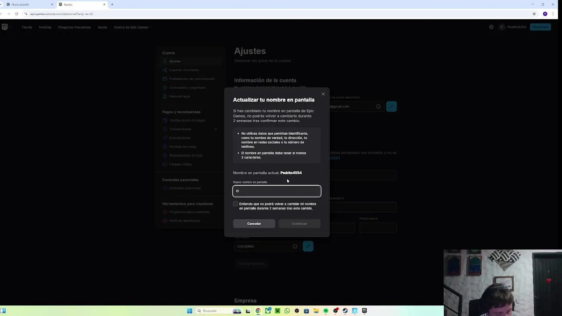562x316 pixels.
Task: Open File Explorer from the taskbar
Action: (316, 311)
